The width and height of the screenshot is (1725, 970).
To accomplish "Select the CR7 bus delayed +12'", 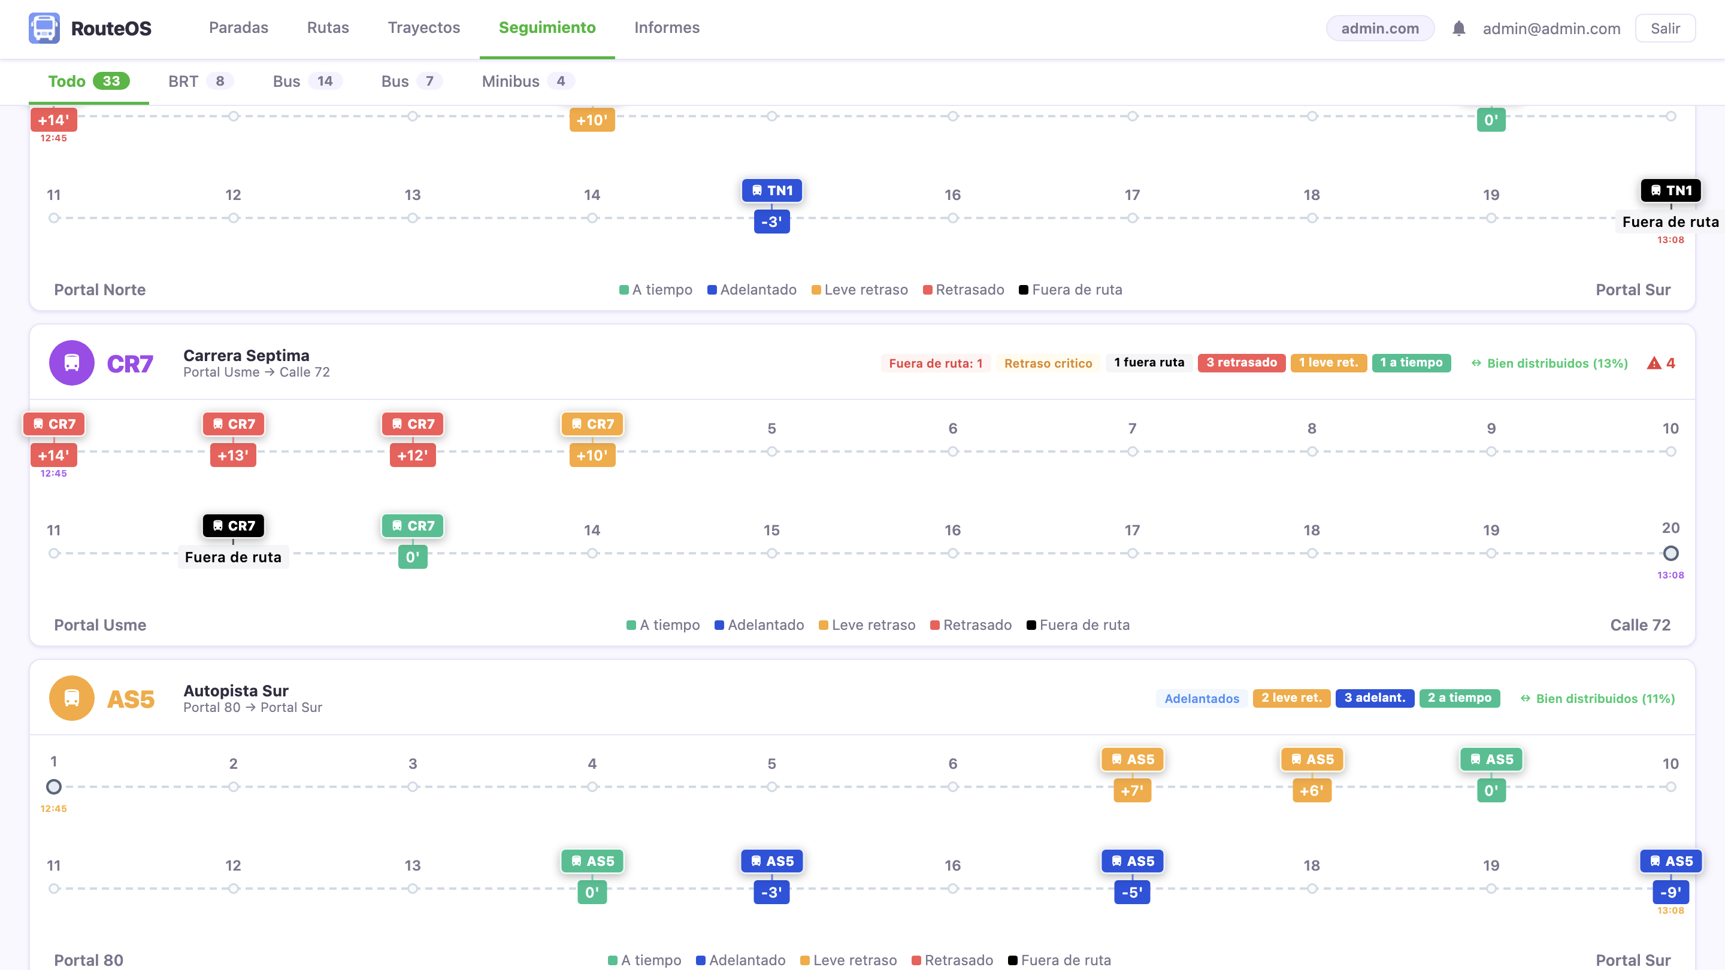I will pos(413,424).
